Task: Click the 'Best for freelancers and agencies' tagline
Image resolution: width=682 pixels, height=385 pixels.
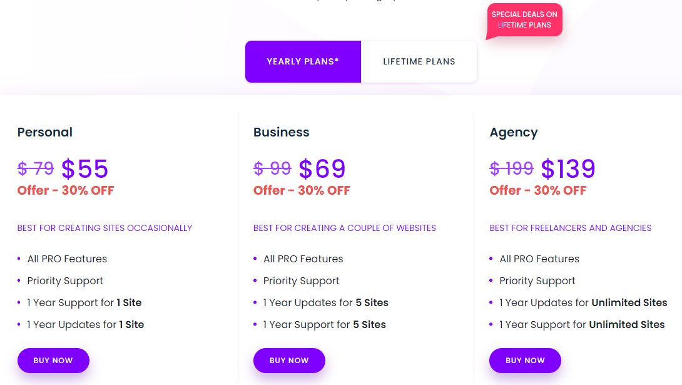Action: 571,228
